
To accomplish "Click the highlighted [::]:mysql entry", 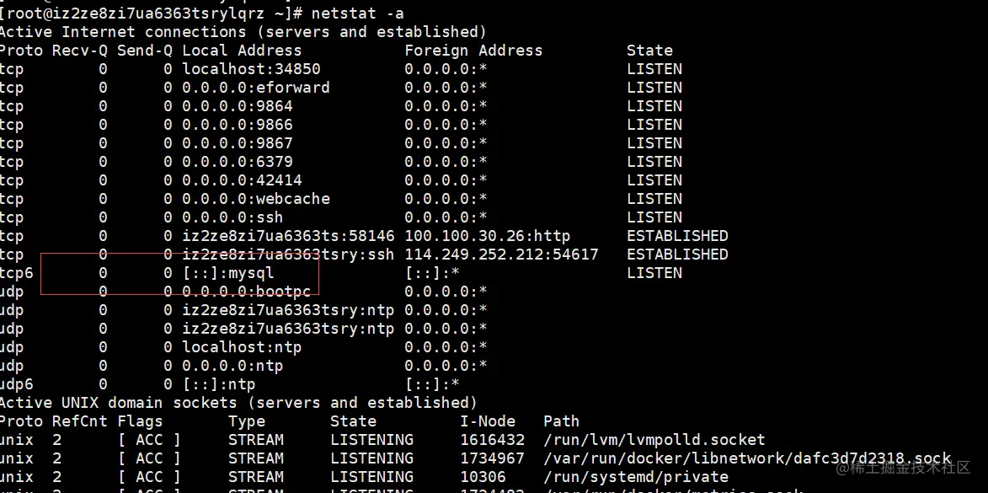I will point(228,273).
